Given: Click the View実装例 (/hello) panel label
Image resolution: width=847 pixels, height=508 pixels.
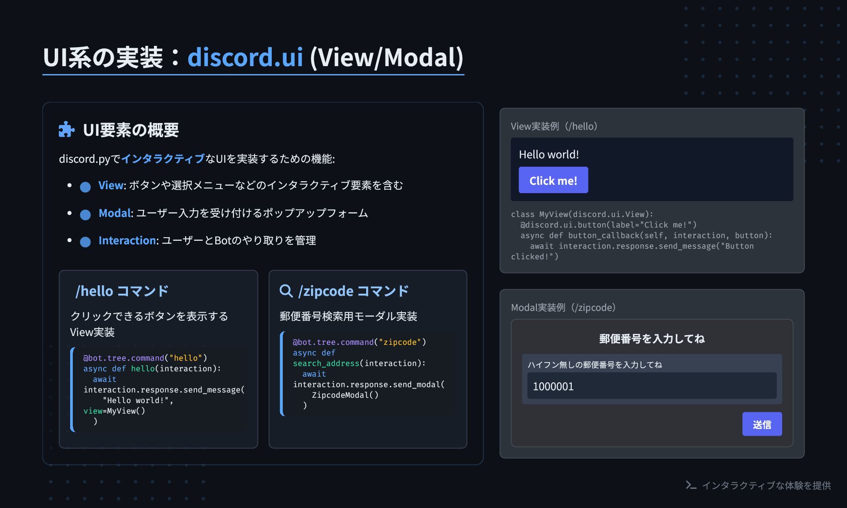Looking at the screenshot, I should (554, 127).
